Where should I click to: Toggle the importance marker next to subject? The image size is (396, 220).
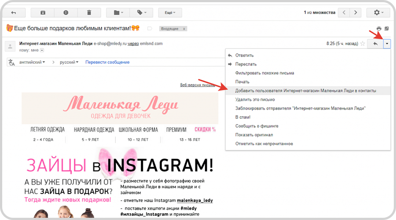click(x=150, y=29)
